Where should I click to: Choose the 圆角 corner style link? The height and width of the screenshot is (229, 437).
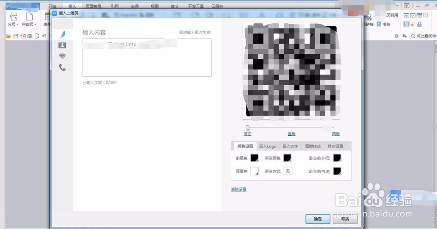336,134
